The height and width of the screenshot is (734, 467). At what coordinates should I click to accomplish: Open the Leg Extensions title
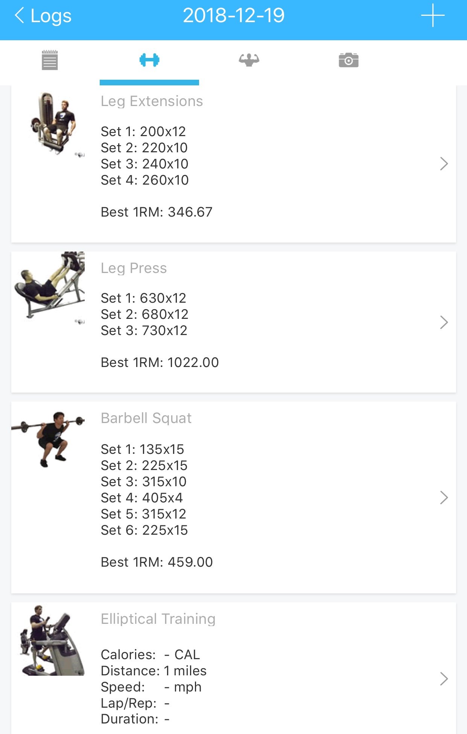coord(152,101)
